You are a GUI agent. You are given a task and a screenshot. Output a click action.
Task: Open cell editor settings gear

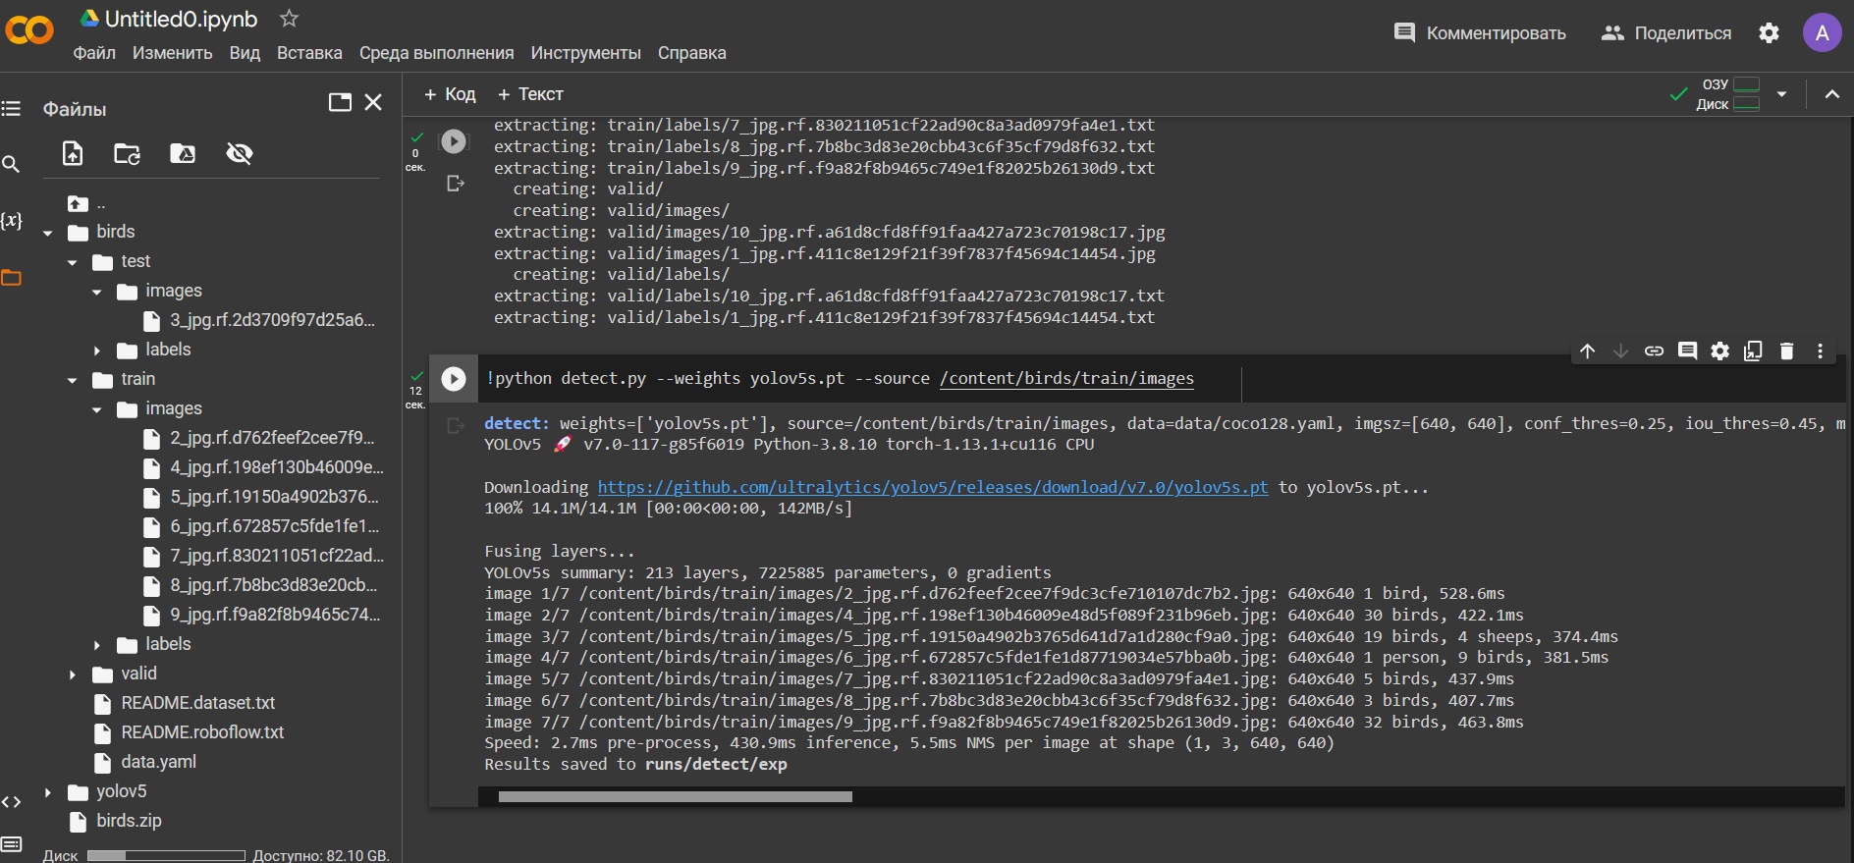(1720, 351)
